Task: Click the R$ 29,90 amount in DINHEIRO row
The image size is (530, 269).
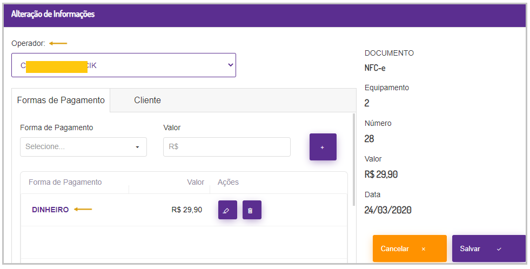Action: click(x=186, y=210)
